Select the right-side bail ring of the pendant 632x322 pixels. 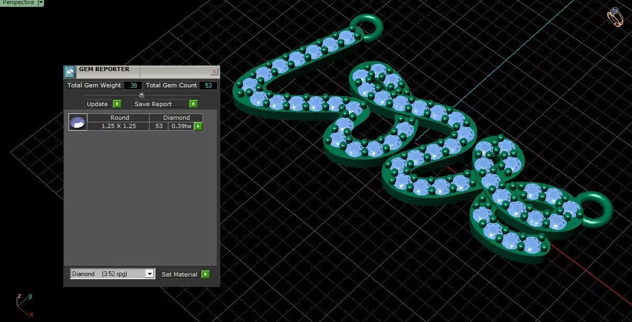click(x=594, y=209)
